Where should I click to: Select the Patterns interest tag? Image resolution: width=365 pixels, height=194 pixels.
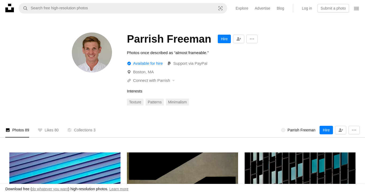click(x=155, y=102)
